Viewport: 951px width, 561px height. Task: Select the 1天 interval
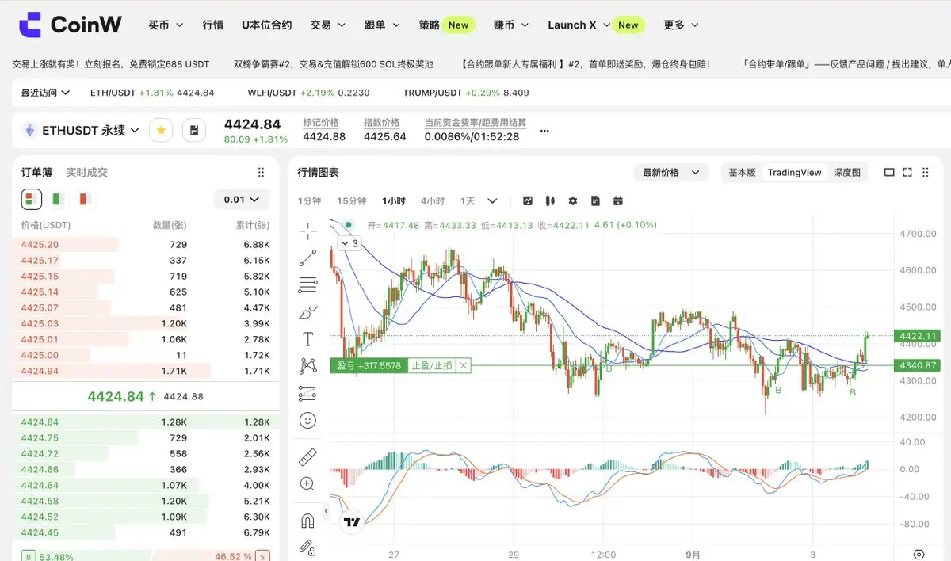click(x=468, y=200)
